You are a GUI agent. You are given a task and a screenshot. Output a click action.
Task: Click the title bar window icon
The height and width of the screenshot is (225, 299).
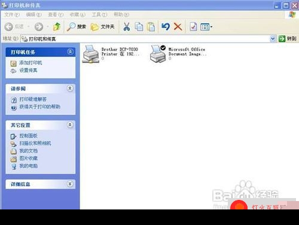point(4,5)
